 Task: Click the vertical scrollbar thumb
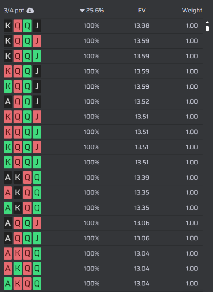click(x=207, y=28)
